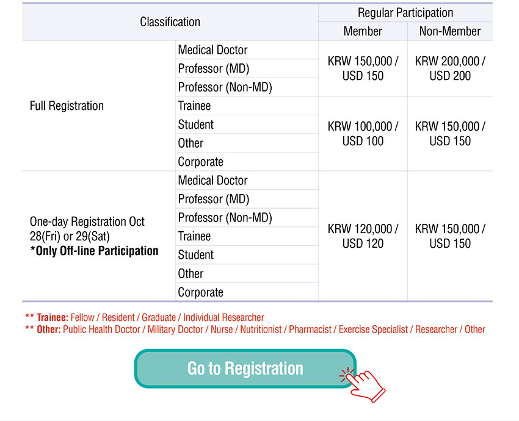Click Trainee under Full Registration
Viewport: 519px width, 421px height.
click(x=194, y=106)
